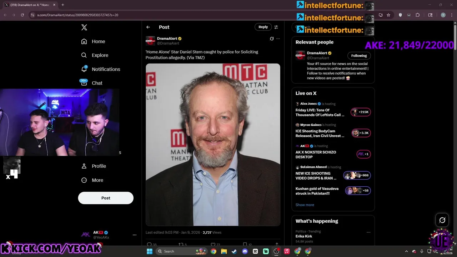Open Discord from taskbar
The width and height of the screenshot is (457, 257).
click(x=245, y=251)
